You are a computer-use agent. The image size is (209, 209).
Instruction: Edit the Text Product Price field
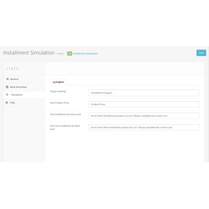tap(144, 104)
